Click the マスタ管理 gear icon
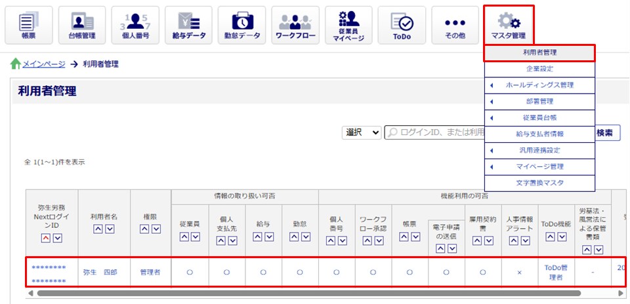The height and width of the screenshot is (304, 630). [508, 25]
